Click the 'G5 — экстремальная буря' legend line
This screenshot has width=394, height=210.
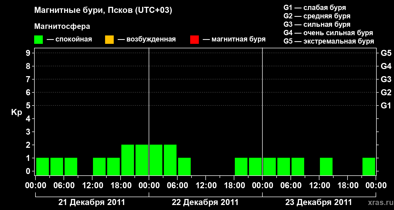click(329, 41)
